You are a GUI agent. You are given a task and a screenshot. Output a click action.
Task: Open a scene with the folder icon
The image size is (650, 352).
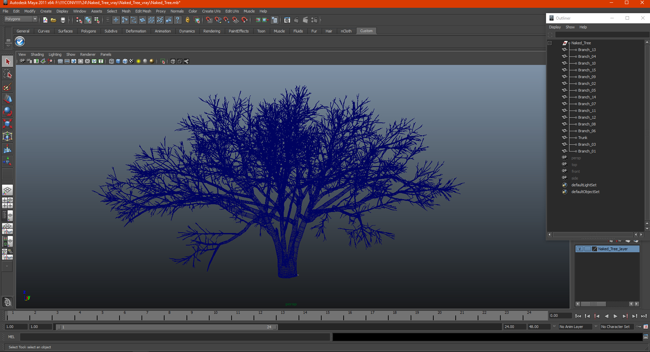point(53,20)
